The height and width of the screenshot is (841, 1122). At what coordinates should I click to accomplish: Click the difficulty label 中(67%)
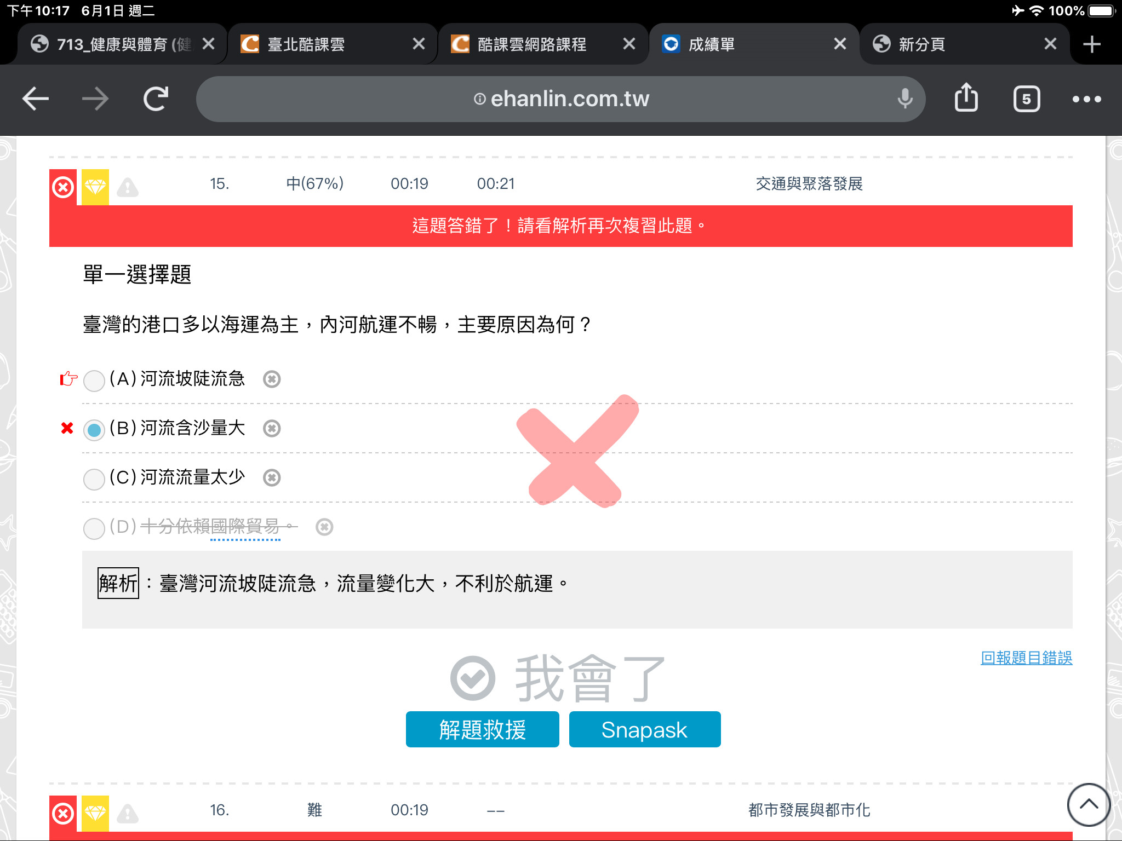point(315,183)
